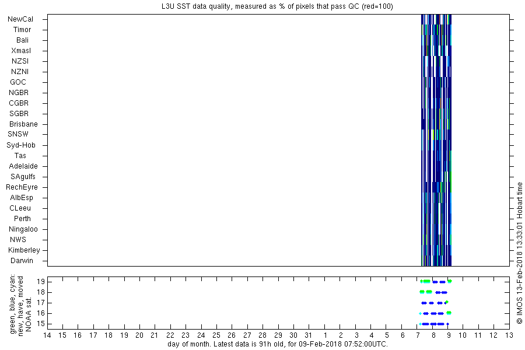Select the RechEyre region label
The width and height of the screenshot is (525, 350).
click(x=22, y=188)
